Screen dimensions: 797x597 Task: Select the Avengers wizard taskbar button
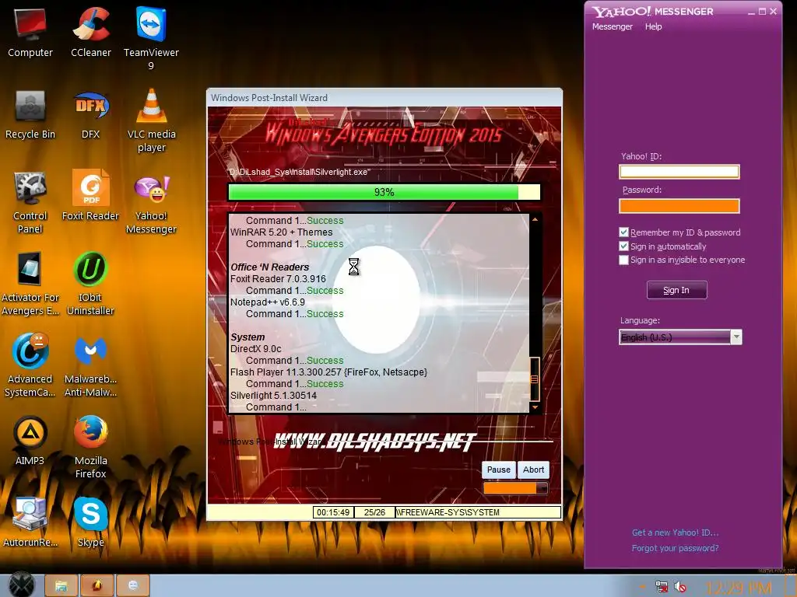[x=97, y=586]
